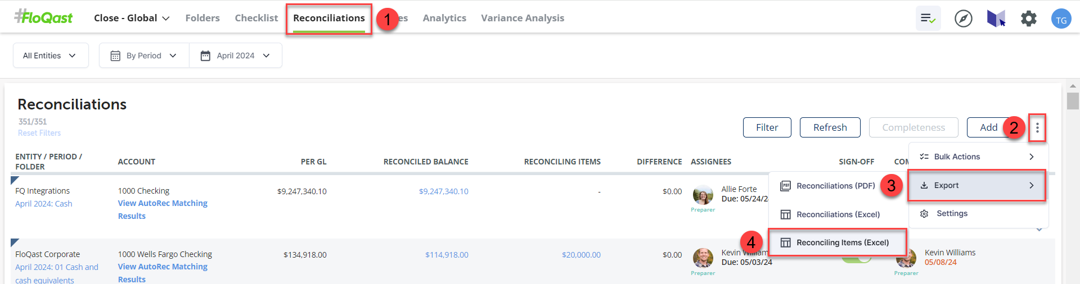Click the Sign-Off column header
The height and width of the screenshot is (284, 1080).
[x=857, y=162]
